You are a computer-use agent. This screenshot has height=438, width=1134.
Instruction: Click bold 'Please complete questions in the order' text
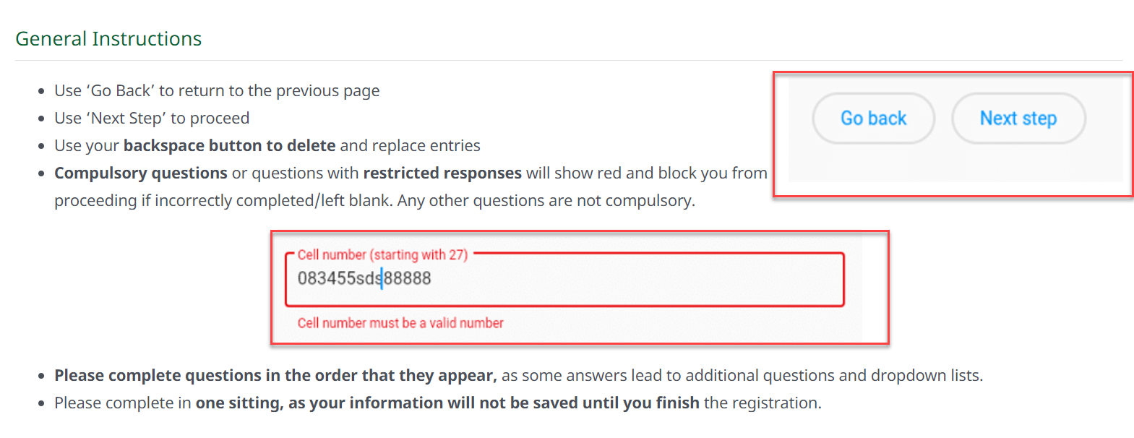point(275,376)
